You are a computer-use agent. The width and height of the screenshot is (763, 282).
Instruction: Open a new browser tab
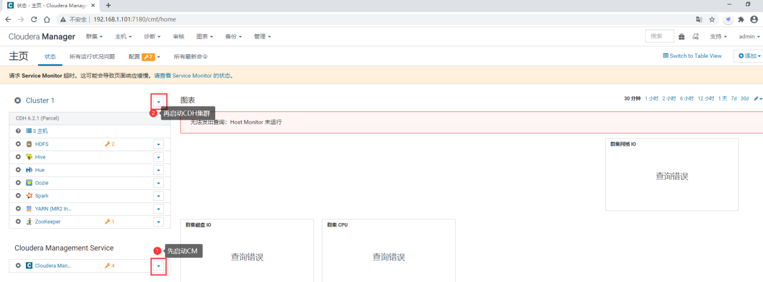pos(108,5)
